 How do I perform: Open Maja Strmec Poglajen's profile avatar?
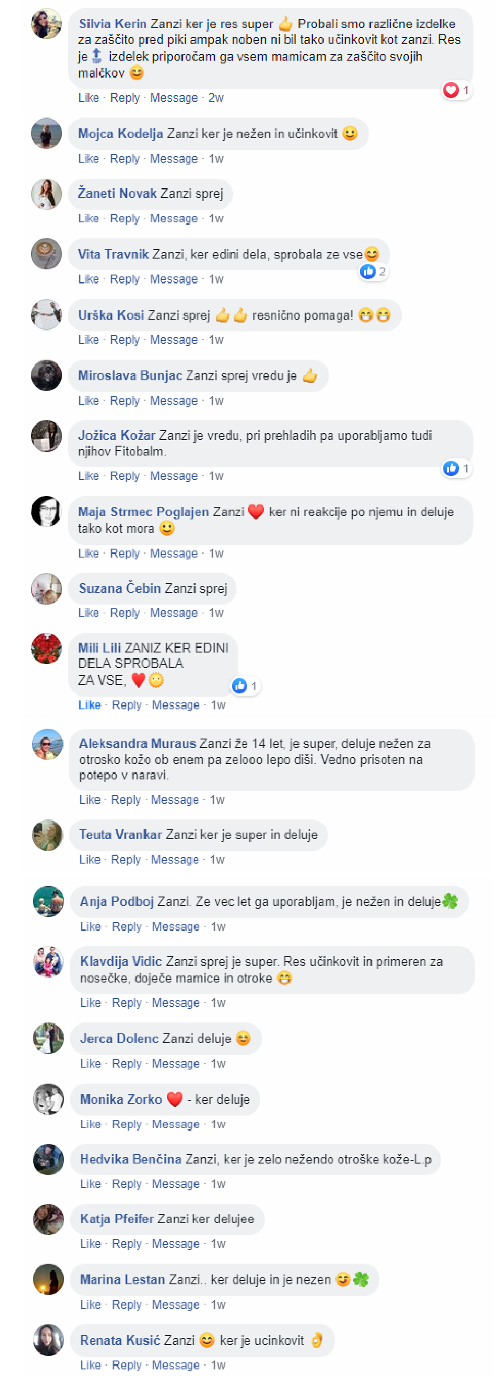coord(47,511)
